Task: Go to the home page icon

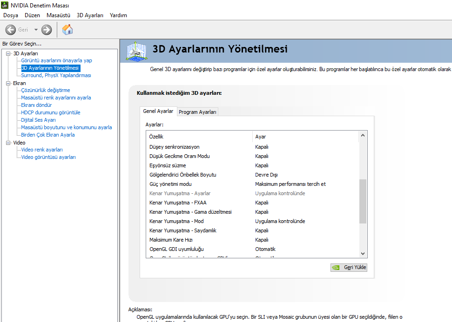Action: 67,30
